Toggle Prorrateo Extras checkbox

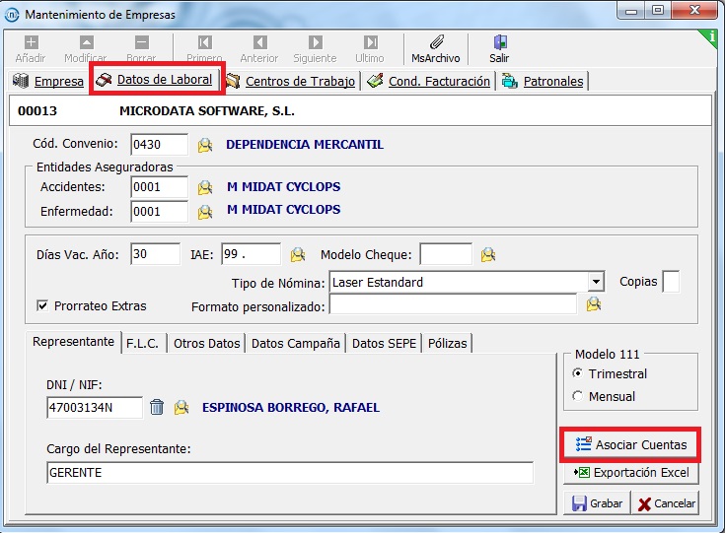pyautogui.click(x=42, y=305)
